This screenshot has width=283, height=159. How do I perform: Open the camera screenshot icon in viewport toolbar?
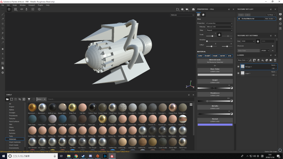pos(193,9)
